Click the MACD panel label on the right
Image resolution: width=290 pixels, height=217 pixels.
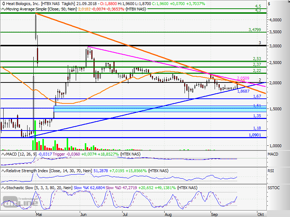(273, 154)
